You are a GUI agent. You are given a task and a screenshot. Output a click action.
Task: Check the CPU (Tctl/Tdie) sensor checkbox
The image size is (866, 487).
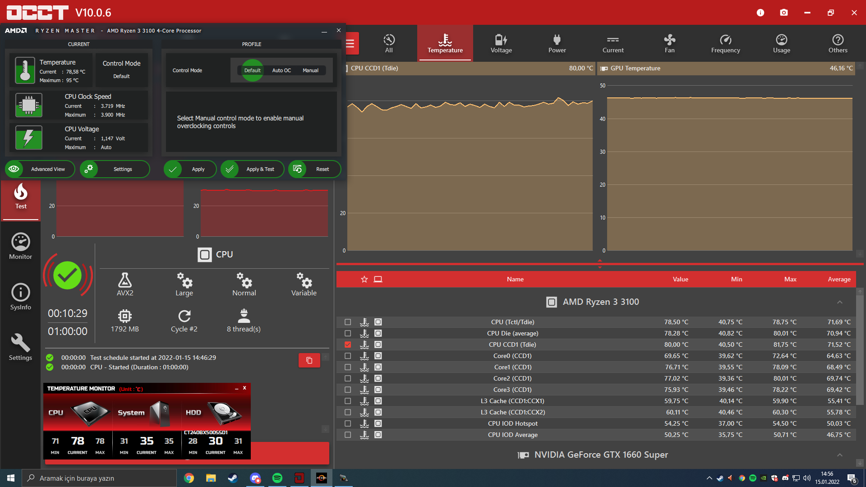[x=348, y=322]
